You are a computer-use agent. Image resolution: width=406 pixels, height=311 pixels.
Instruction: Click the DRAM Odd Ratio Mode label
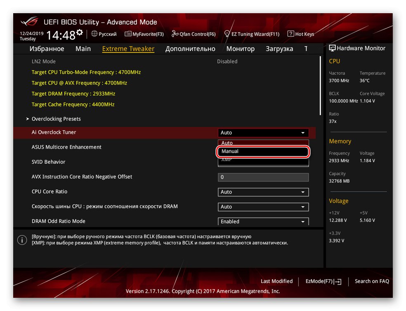pyautogui.click(x=59, y=221)
